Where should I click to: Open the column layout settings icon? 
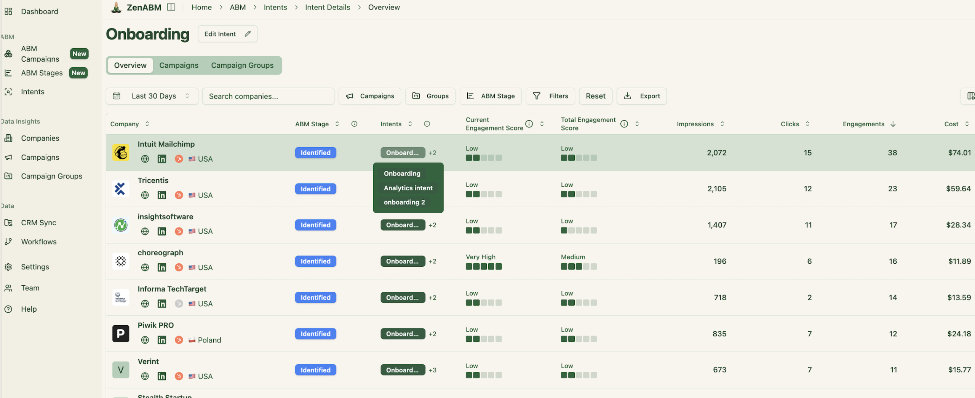tap(970, 96)
